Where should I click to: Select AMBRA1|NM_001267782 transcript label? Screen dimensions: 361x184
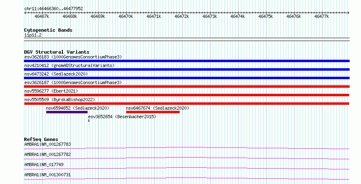coord(47,154)
